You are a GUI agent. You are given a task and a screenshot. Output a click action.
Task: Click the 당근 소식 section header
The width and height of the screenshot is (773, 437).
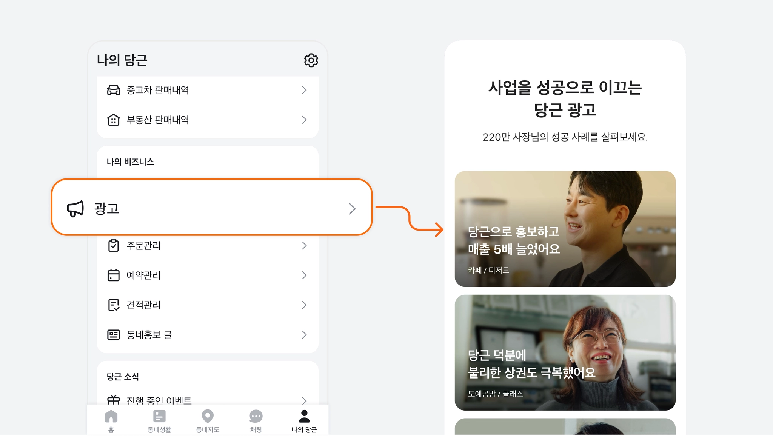point(123,377)
